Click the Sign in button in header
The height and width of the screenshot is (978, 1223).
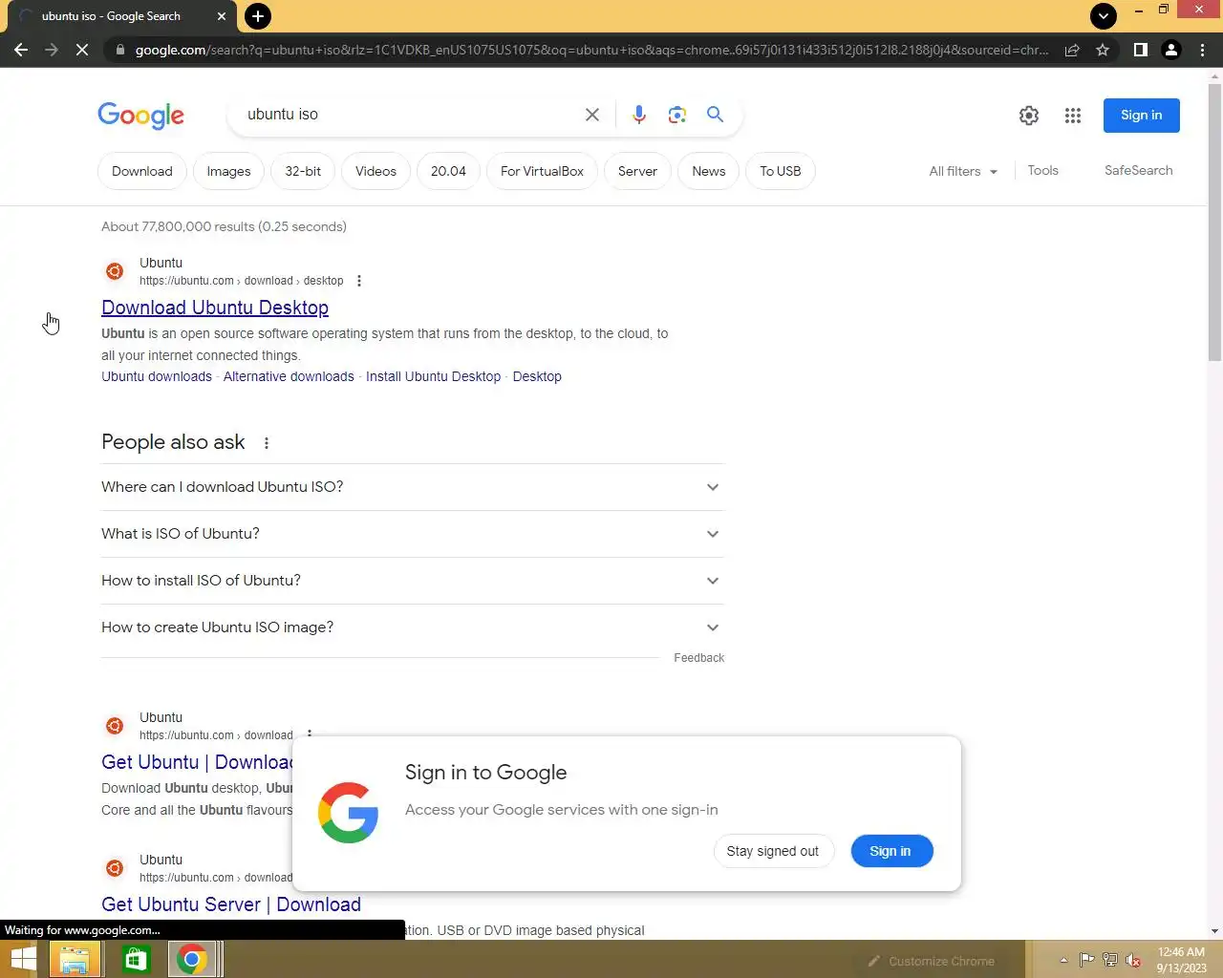pyautogui.click(x=1142, y=116)
